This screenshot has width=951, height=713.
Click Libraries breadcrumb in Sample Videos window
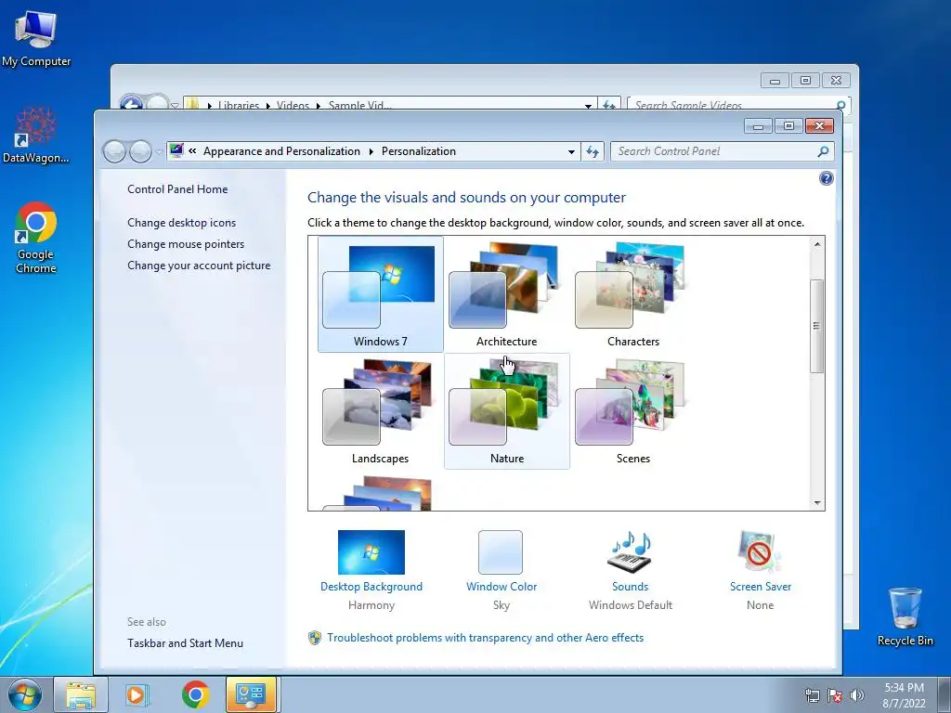(x=239, y=105)
